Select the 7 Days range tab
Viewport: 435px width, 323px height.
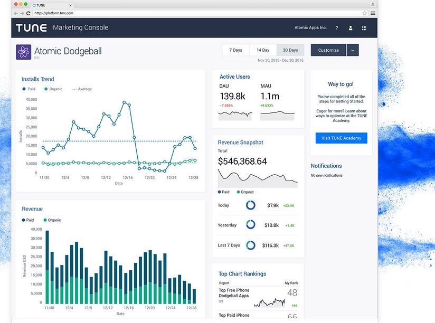(235, 50)
